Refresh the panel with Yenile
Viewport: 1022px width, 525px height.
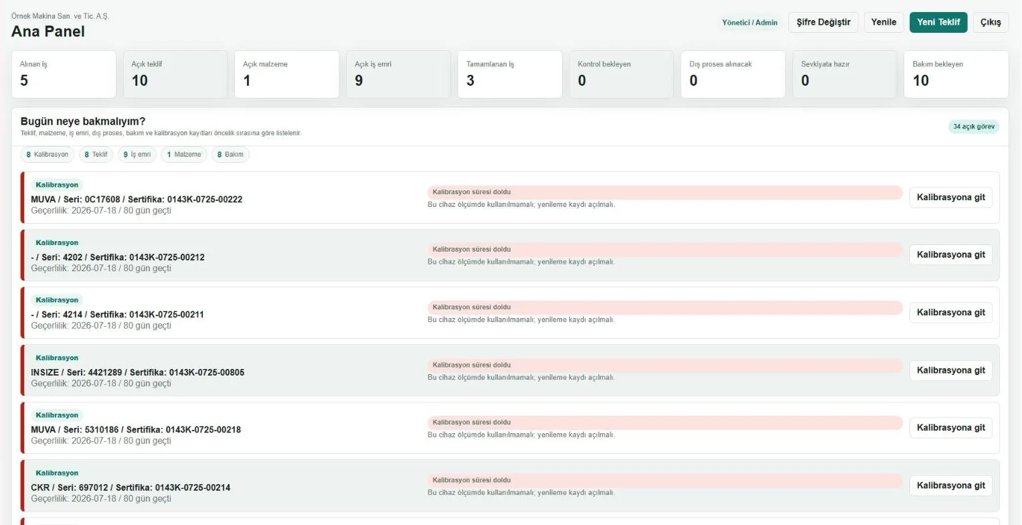pyautogui.click(x=884, y=22)
